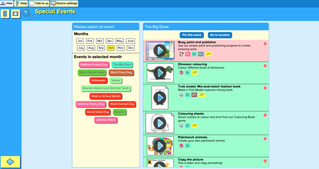Select the Nov month
The image size is (319, 169).
(x=121, y=48)
